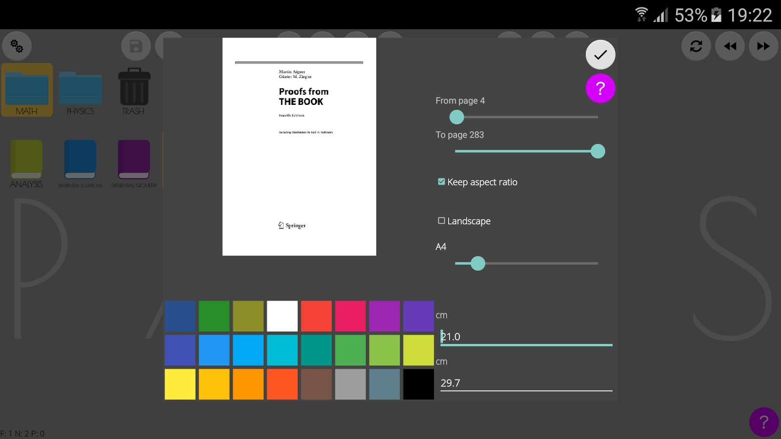Screen dimensions: 781x439
Task: Select the magenta-purple color swatch
Action: point(385,316)
